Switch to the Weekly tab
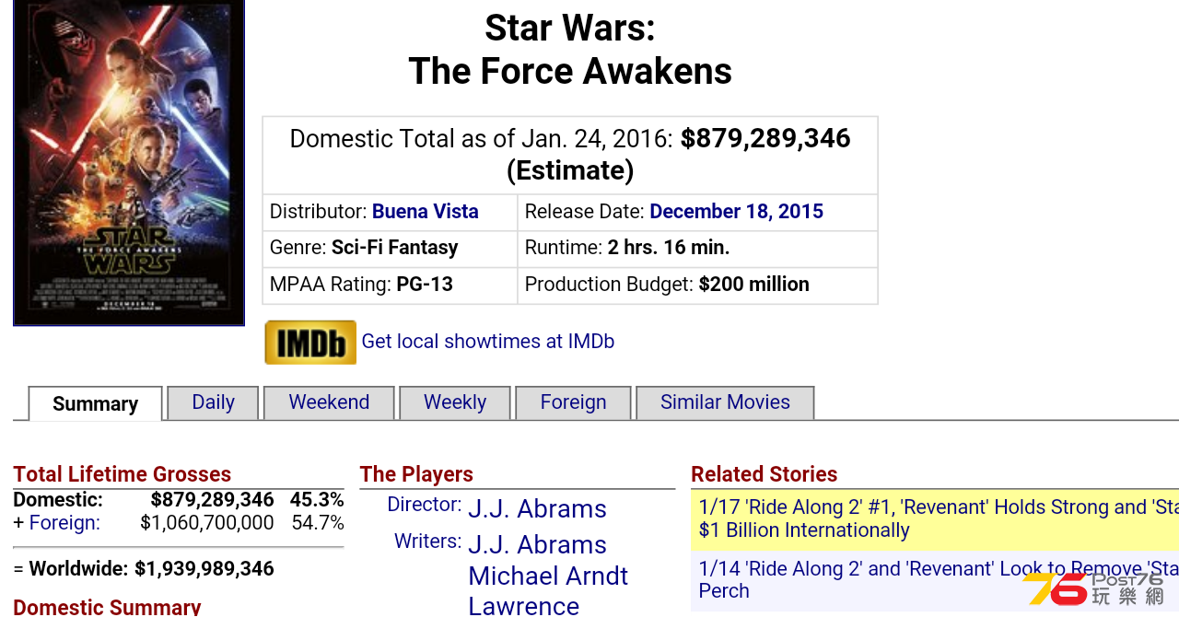Image resolution: width=1179 pixels, height=617 pixels. (455, 402)
